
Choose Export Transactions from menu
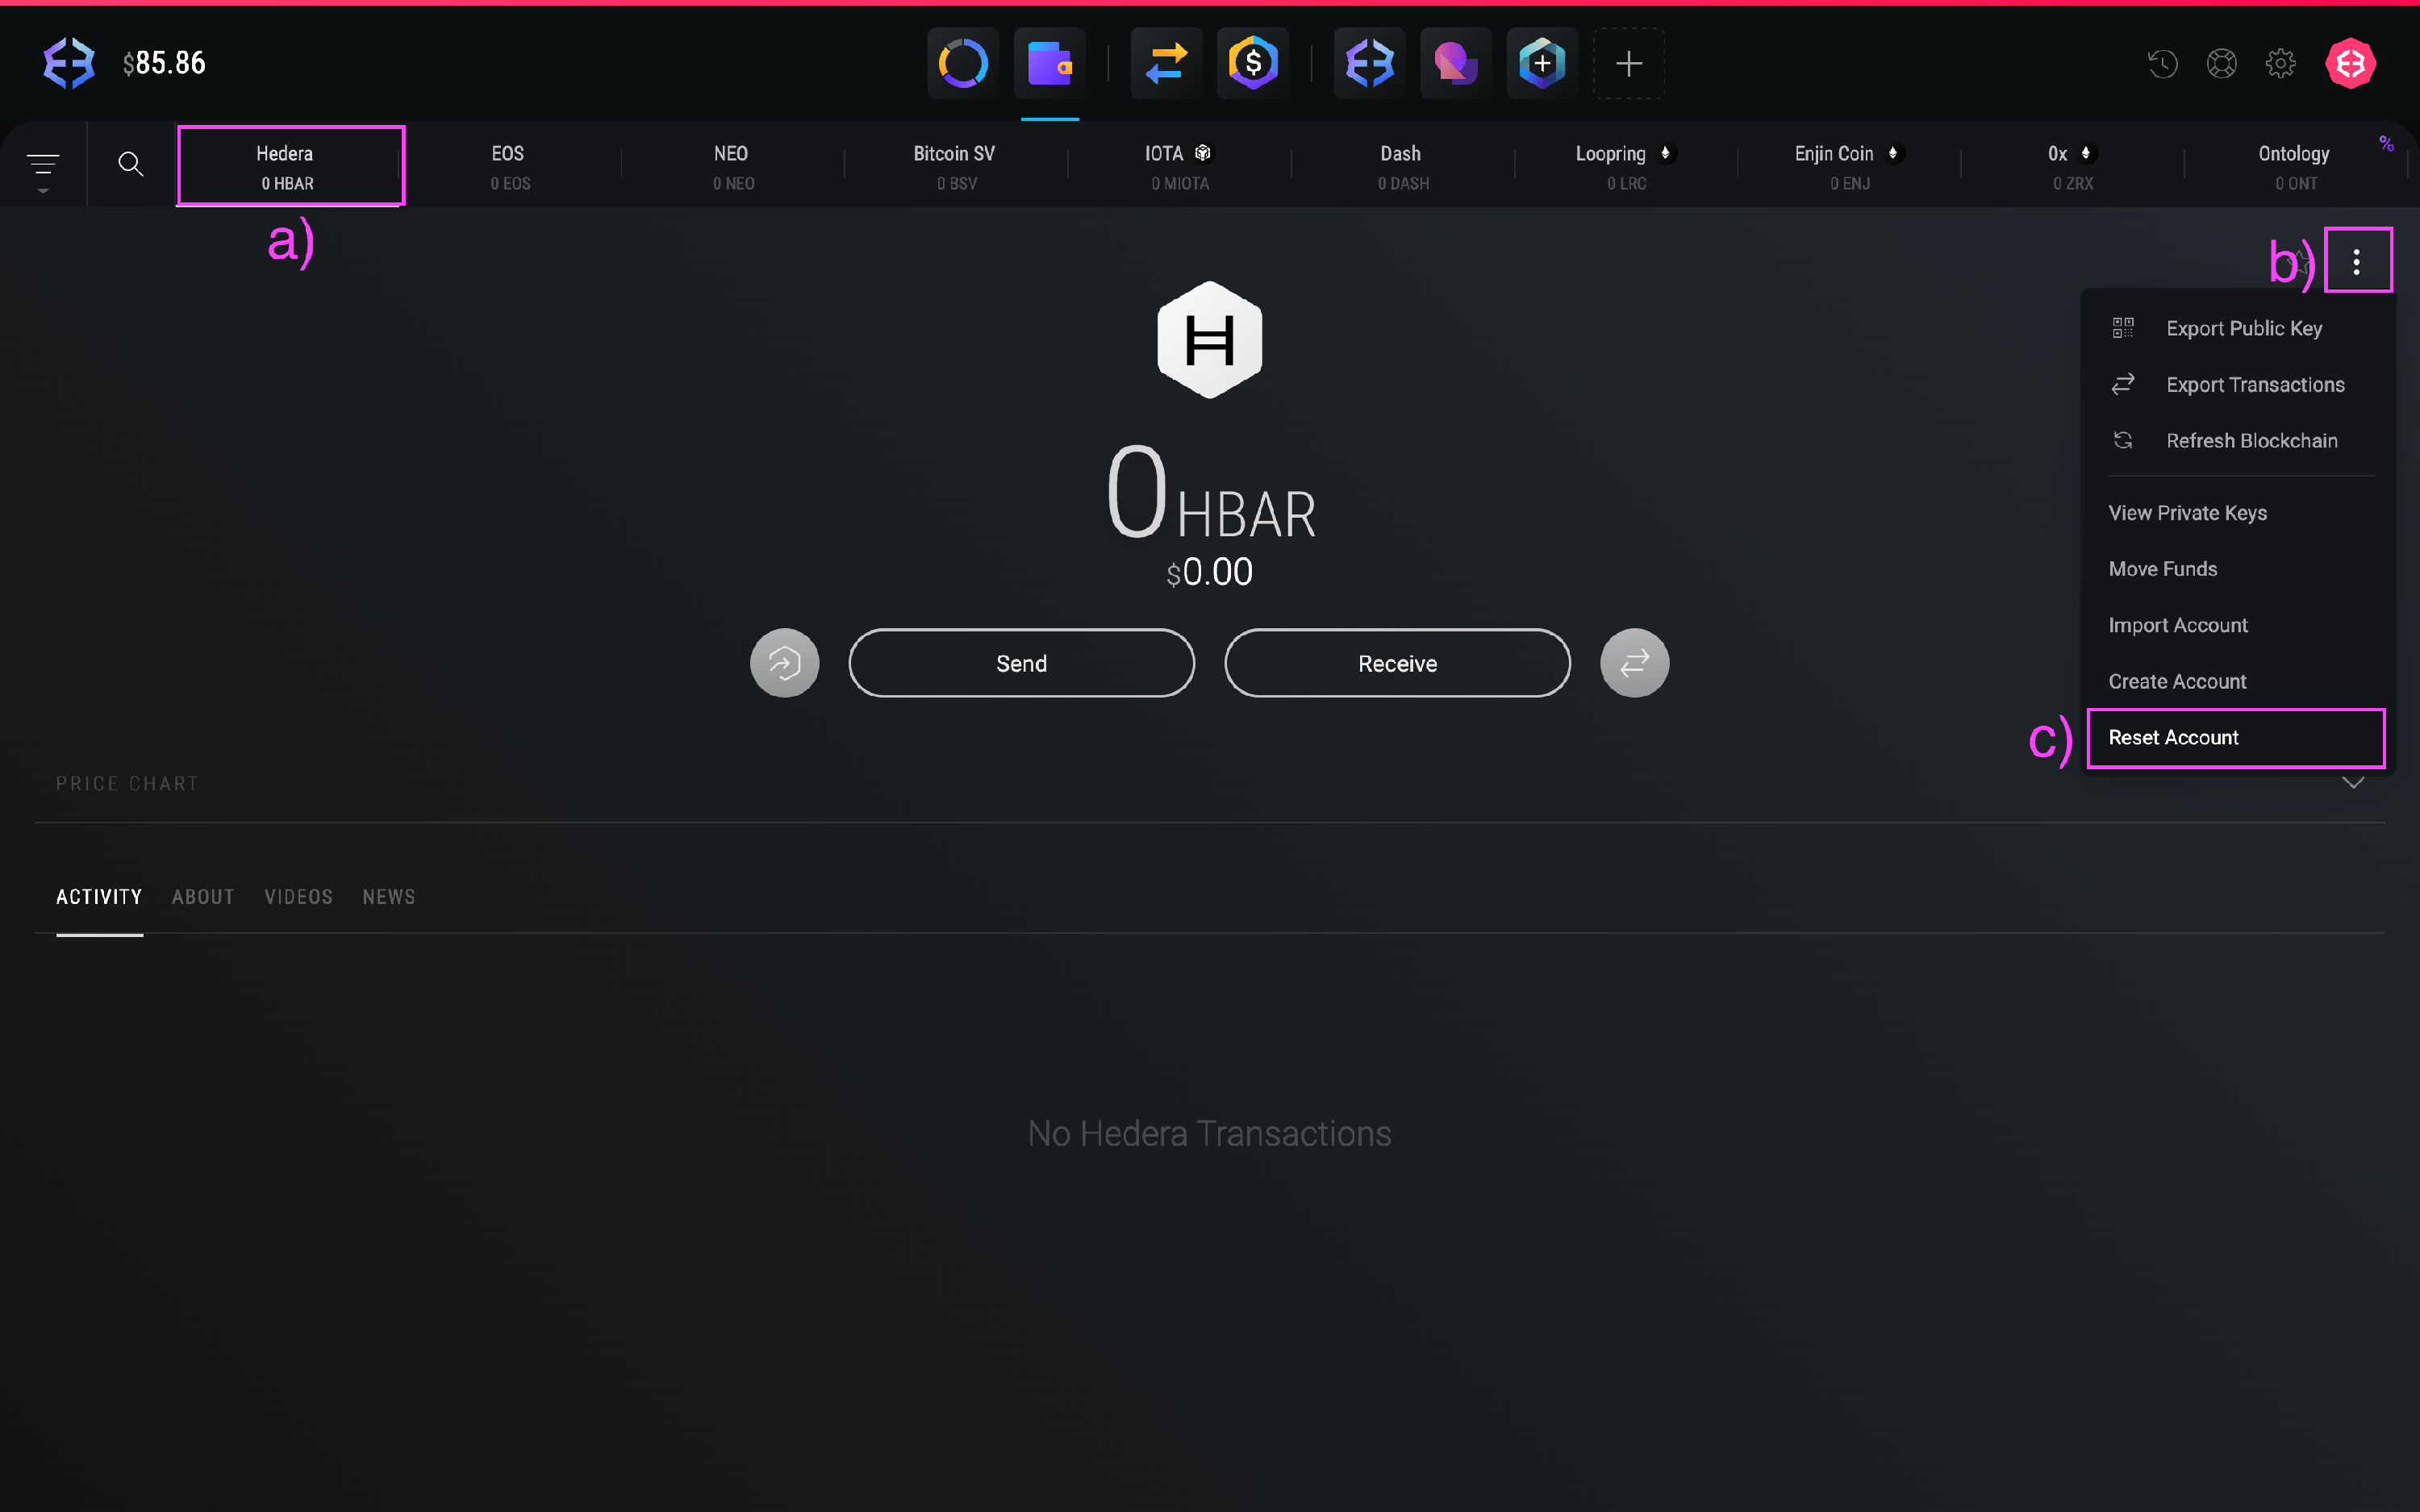point(2254,385)
